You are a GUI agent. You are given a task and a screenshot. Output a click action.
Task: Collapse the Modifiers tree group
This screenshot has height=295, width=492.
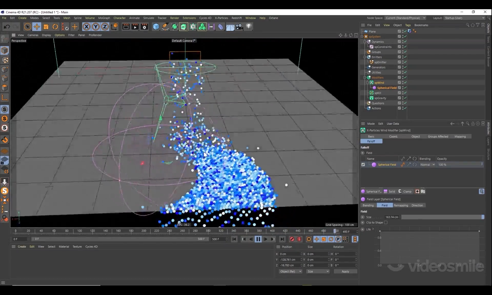365,77
